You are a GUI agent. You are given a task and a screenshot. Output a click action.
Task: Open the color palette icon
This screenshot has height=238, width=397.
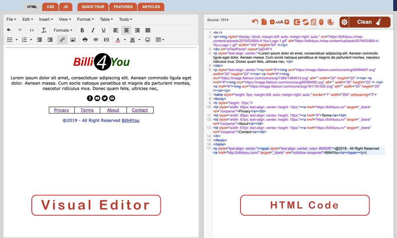[330, 22]
